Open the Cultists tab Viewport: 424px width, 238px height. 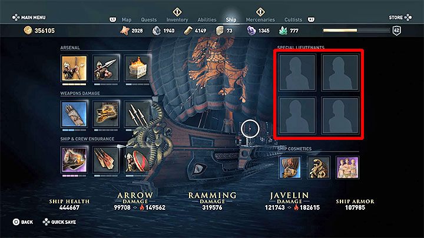click(293, 20)
